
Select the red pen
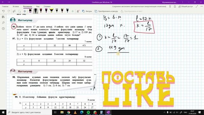41,11
